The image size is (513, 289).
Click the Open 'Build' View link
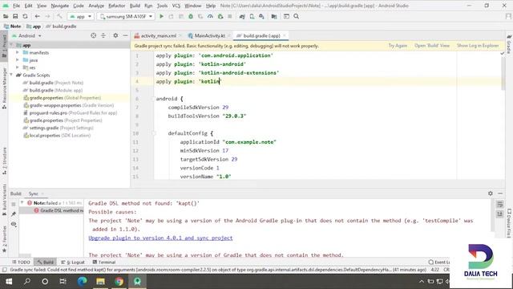click(x=432, y=46)
